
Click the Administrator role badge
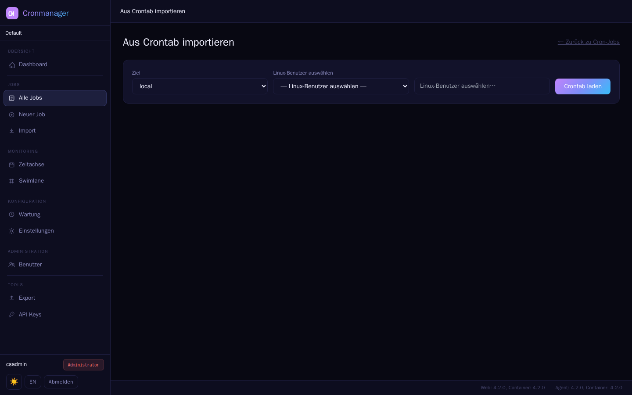[83, 365]
